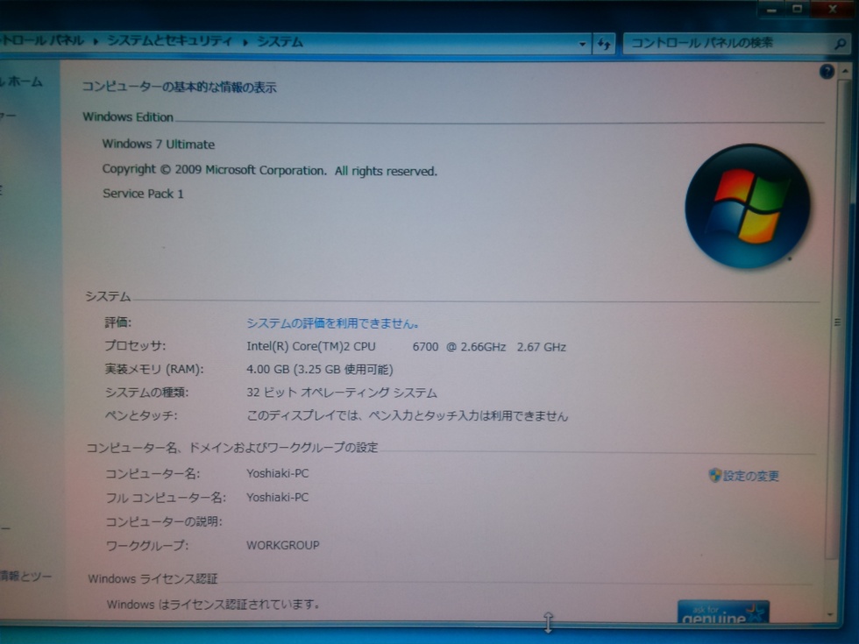Click Windows はライセンス認証されています text

pyautogui.click(x=213, y=604)
